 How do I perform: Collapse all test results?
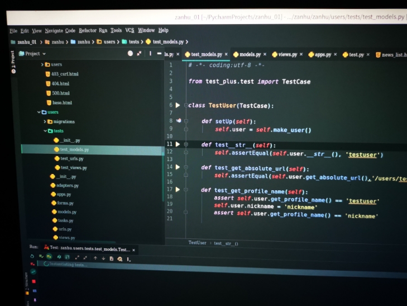coord(85,258)
